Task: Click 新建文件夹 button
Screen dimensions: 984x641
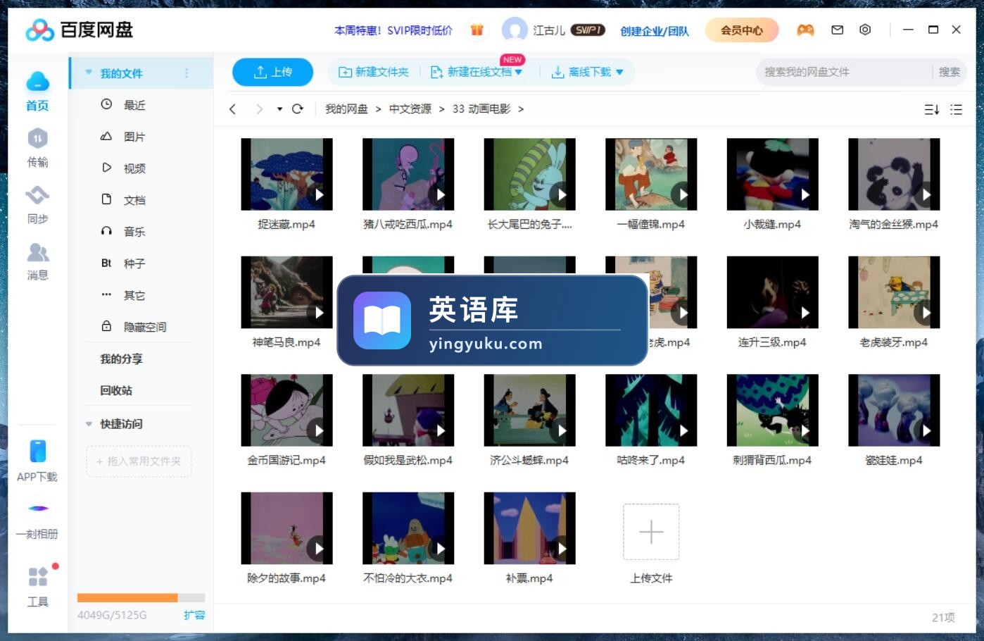Action: point(374,72)
